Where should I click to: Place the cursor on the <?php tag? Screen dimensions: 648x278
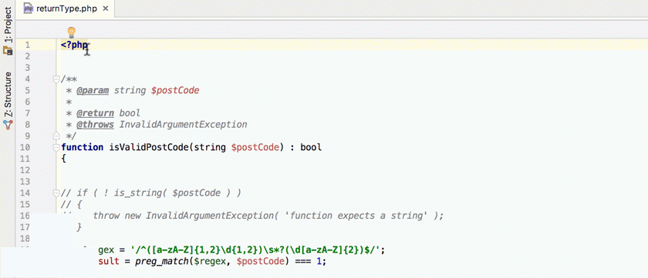pyautogui.click(x=74, y=45)
